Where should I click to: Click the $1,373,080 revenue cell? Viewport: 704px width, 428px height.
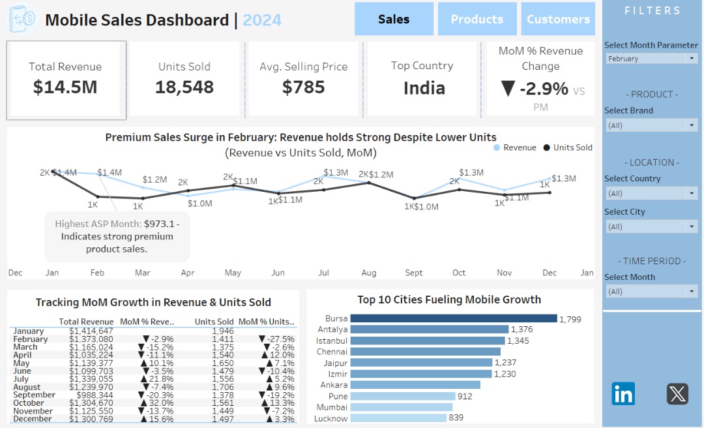pyautogui.click(x=91, y=339)
